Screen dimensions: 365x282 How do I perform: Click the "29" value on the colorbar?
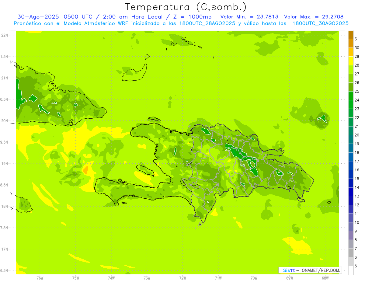pos(357,57)
